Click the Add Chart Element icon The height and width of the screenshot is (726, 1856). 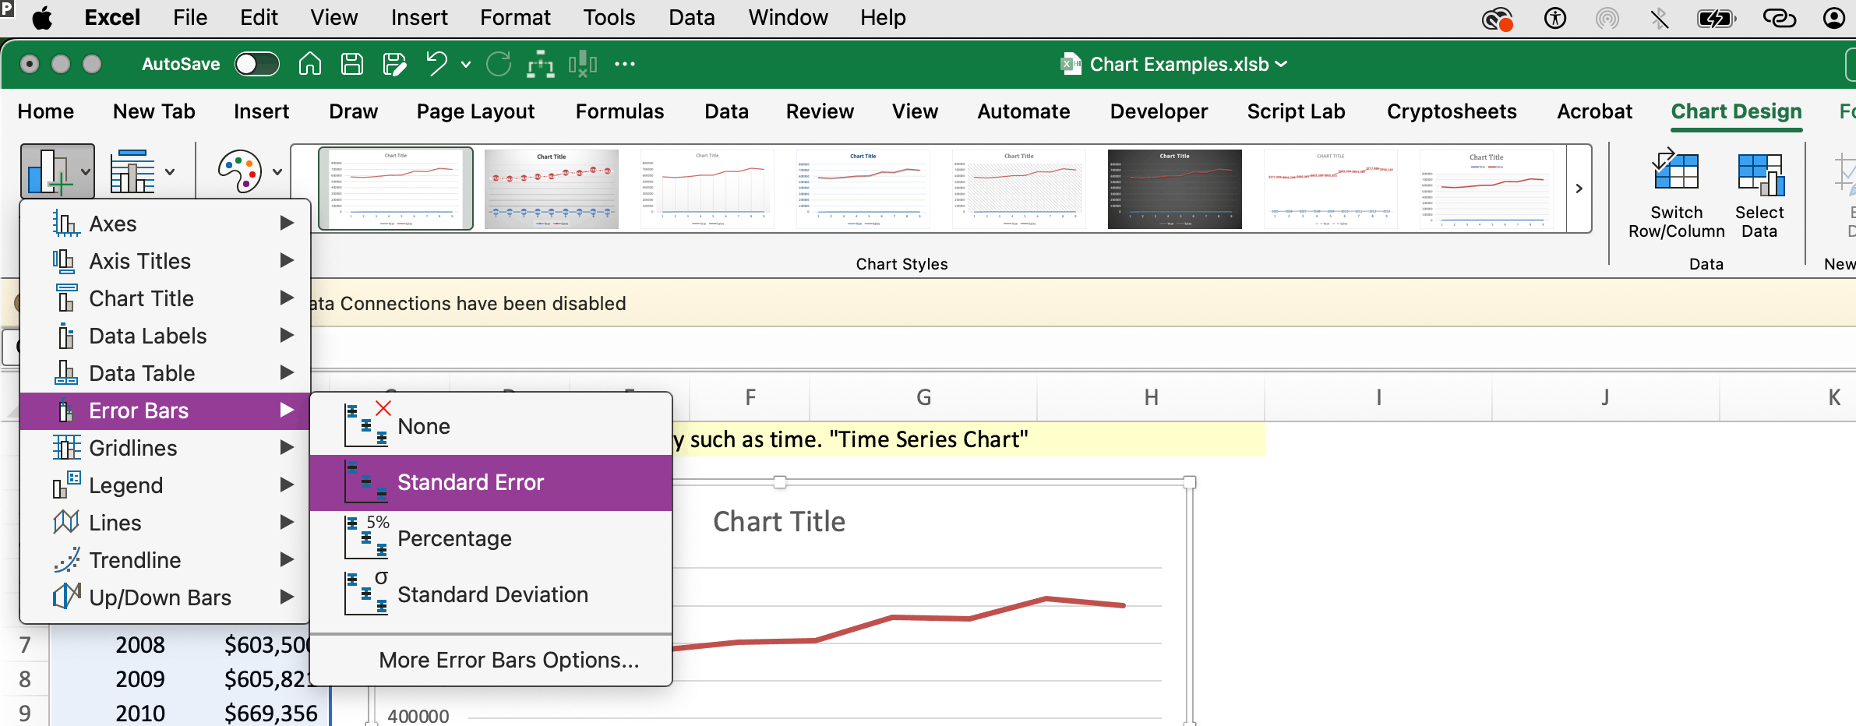pyautogui.click(x=50, y=171)
